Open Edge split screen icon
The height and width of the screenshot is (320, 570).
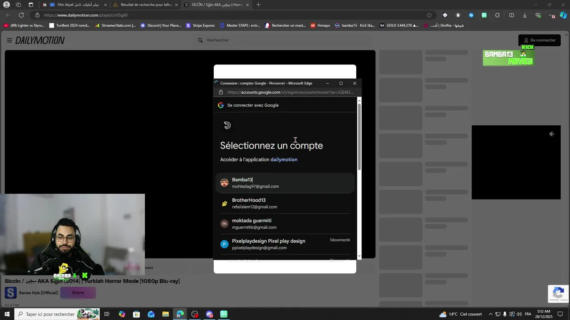(x=512, y=15)
